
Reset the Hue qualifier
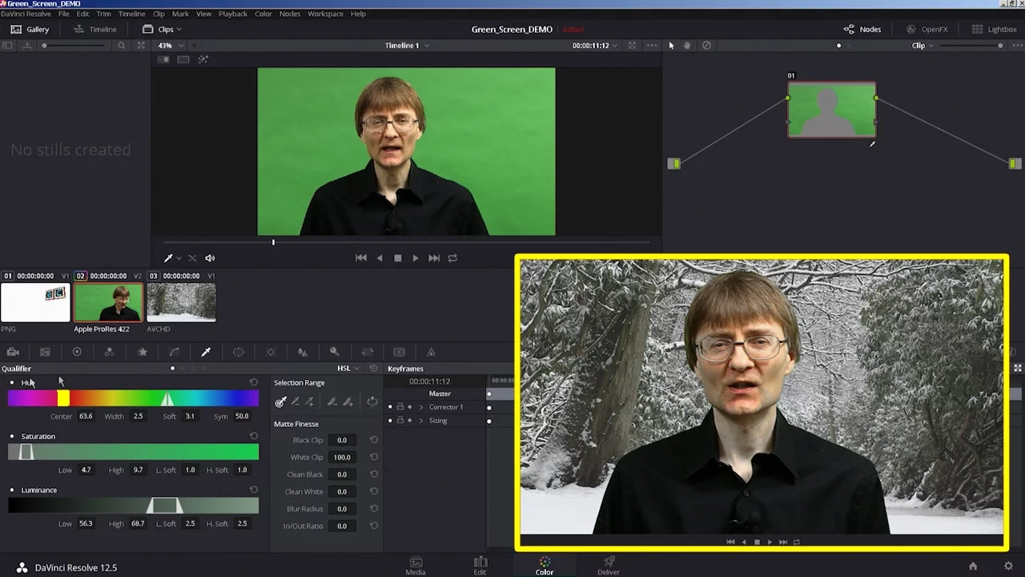(254, 382)
